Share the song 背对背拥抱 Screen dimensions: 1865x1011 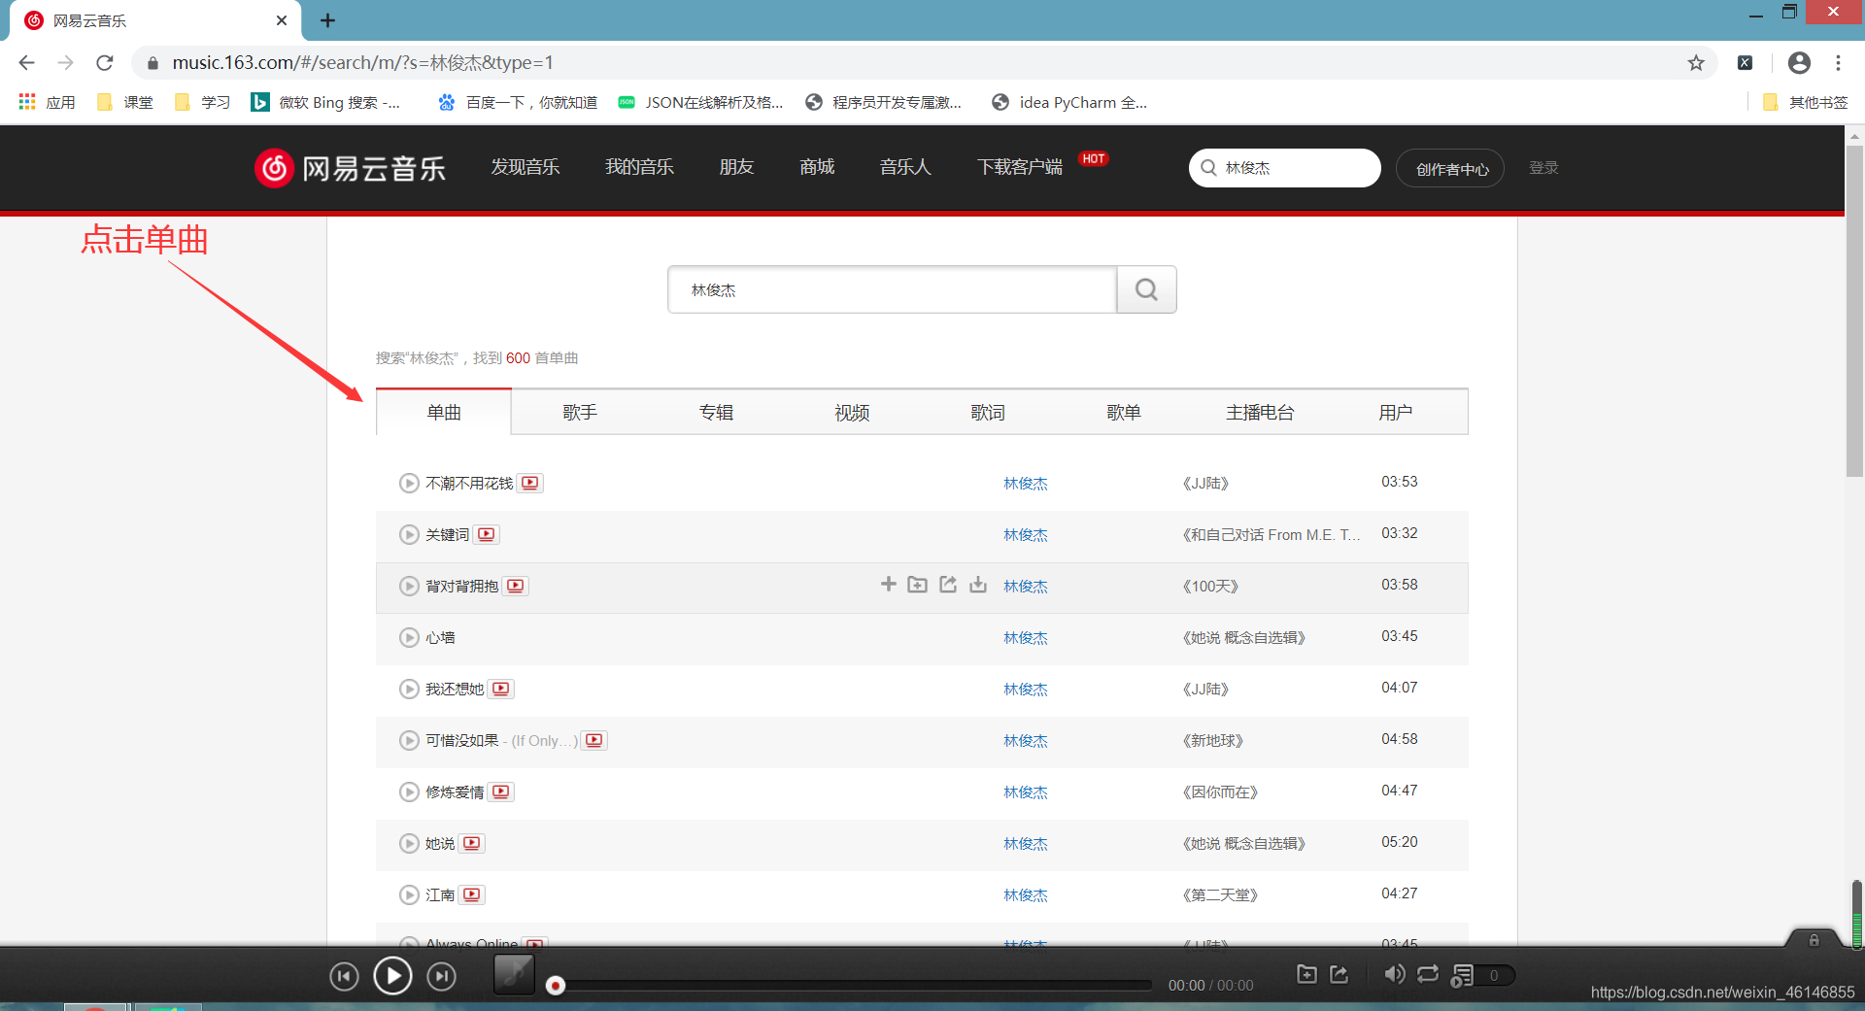948,584
